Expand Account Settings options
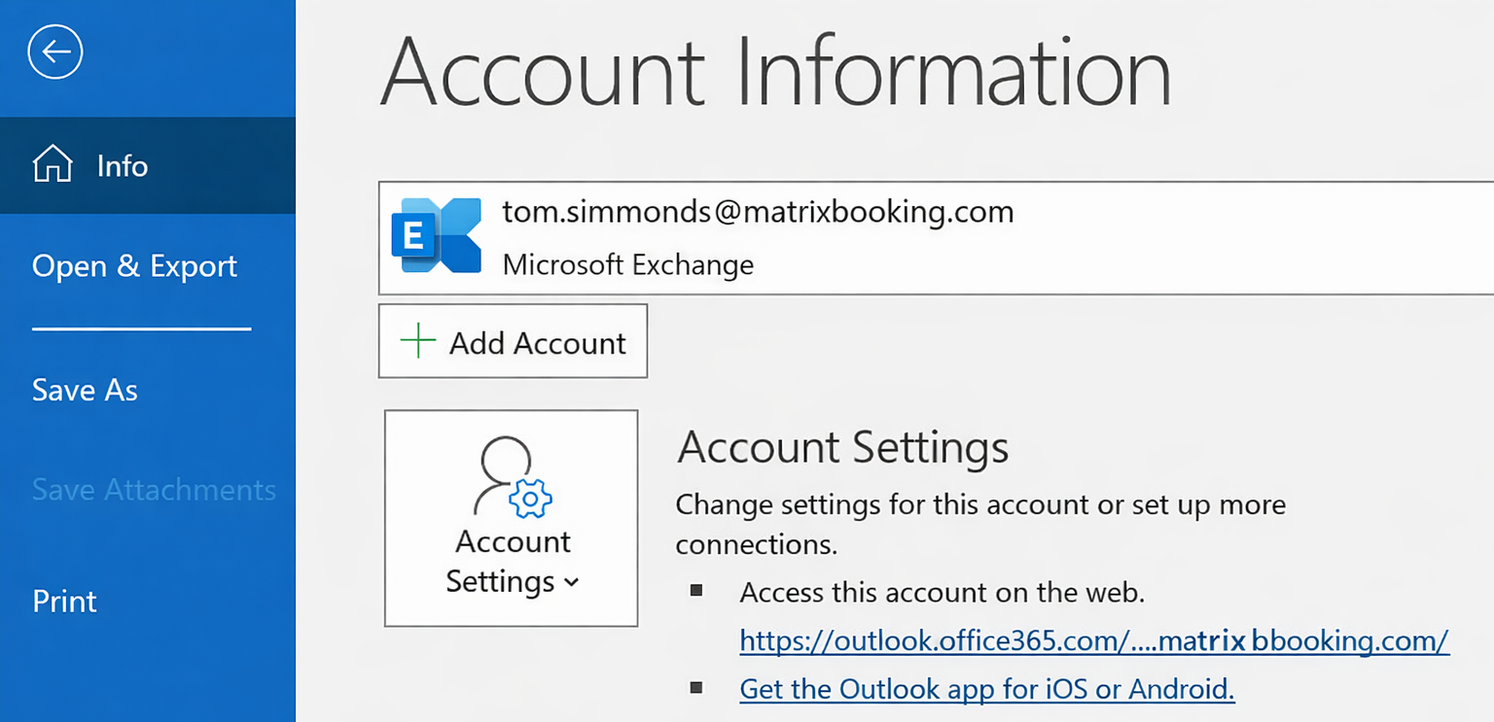Viewport: 1494px width, 722px height. (x=511, y=518)
